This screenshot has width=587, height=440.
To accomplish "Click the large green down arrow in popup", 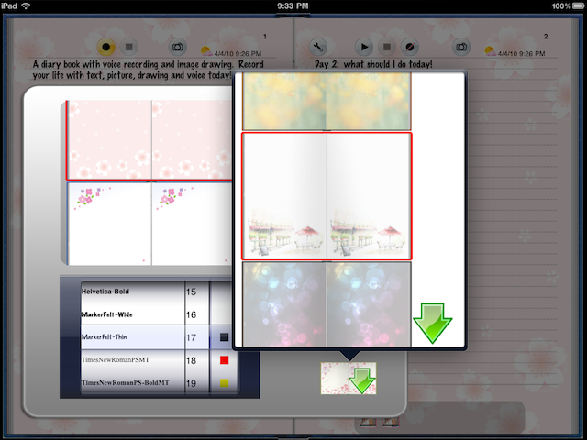I will pyautogui.click(x=432, y=322).
